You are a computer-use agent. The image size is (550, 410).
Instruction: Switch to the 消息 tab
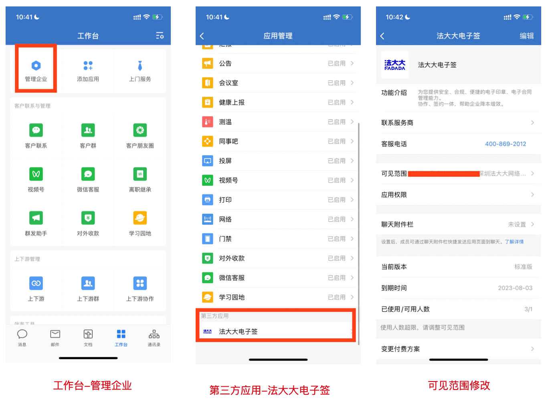coord(22,338)
